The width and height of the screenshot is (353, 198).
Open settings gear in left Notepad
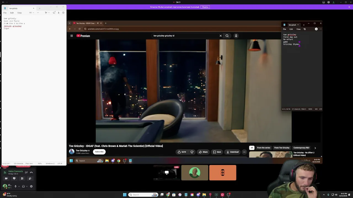pos(63,13)
